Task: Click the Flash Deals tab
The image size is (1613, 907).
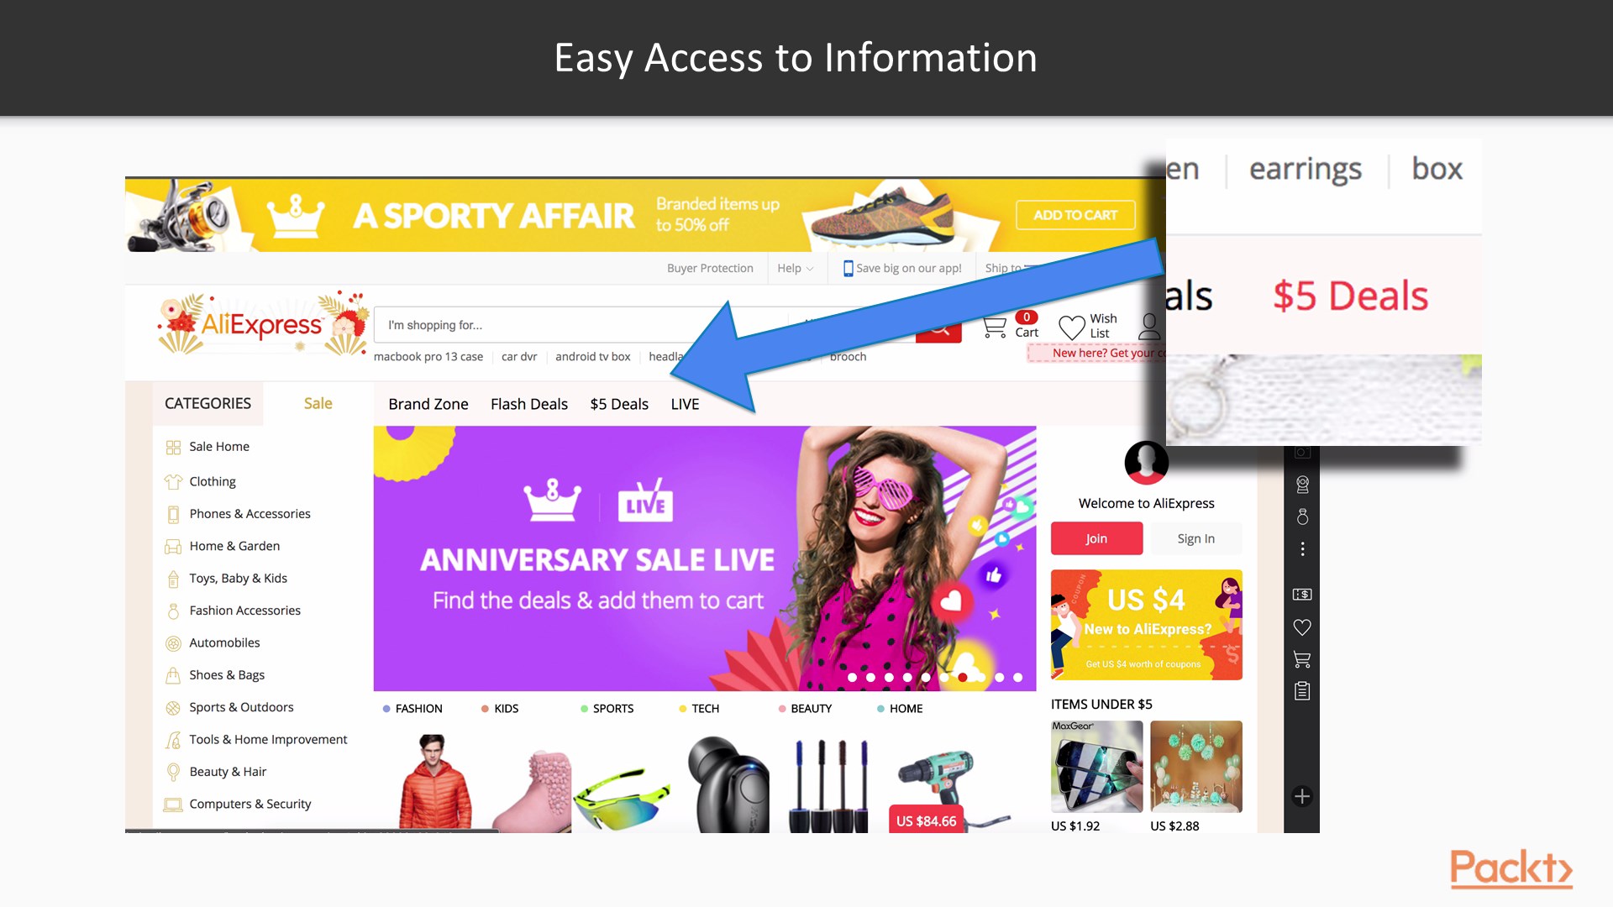Action: (x=528, y=402)
